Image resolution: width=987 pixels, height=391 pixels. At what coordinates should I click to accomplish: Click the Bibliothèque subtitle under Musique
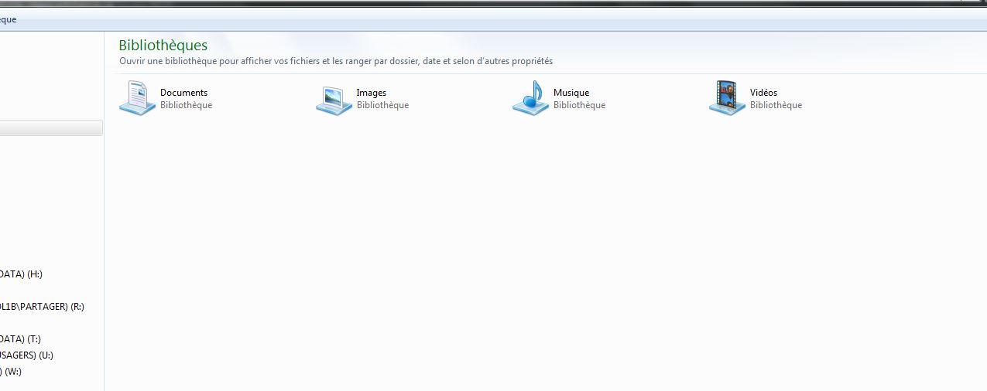pos(579,105)
